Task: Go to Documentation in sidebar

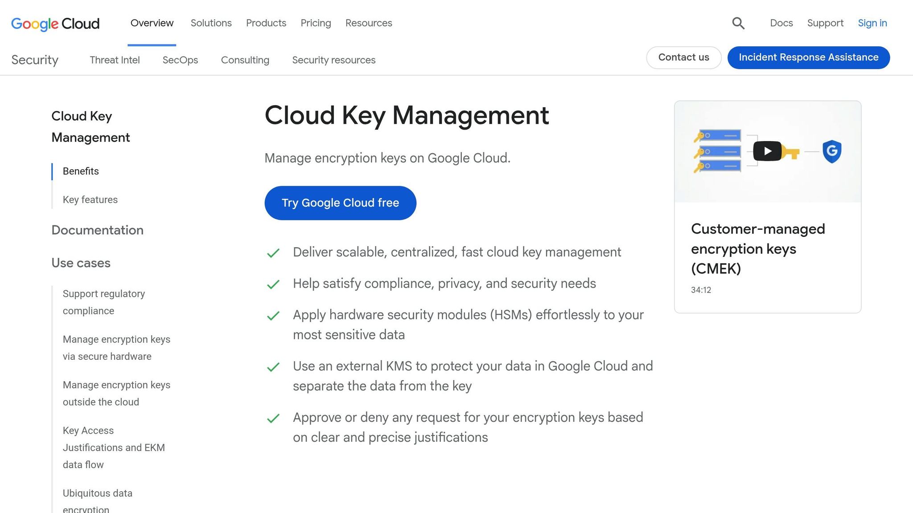Action: 97,230
